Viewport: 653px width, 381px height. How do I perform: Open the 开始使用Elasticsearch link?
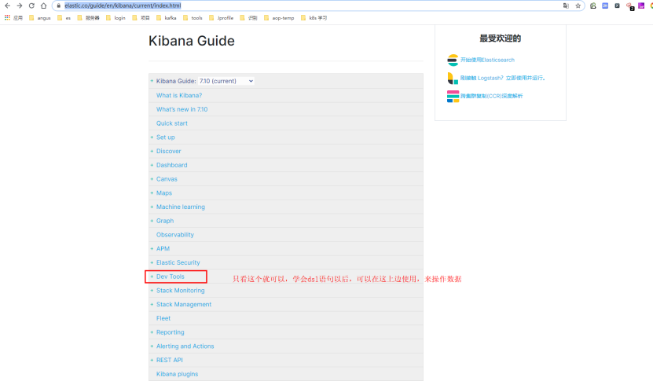487,60
